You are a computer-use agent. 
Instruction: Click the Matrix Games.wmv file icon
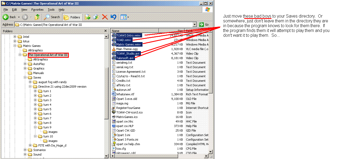114,44
